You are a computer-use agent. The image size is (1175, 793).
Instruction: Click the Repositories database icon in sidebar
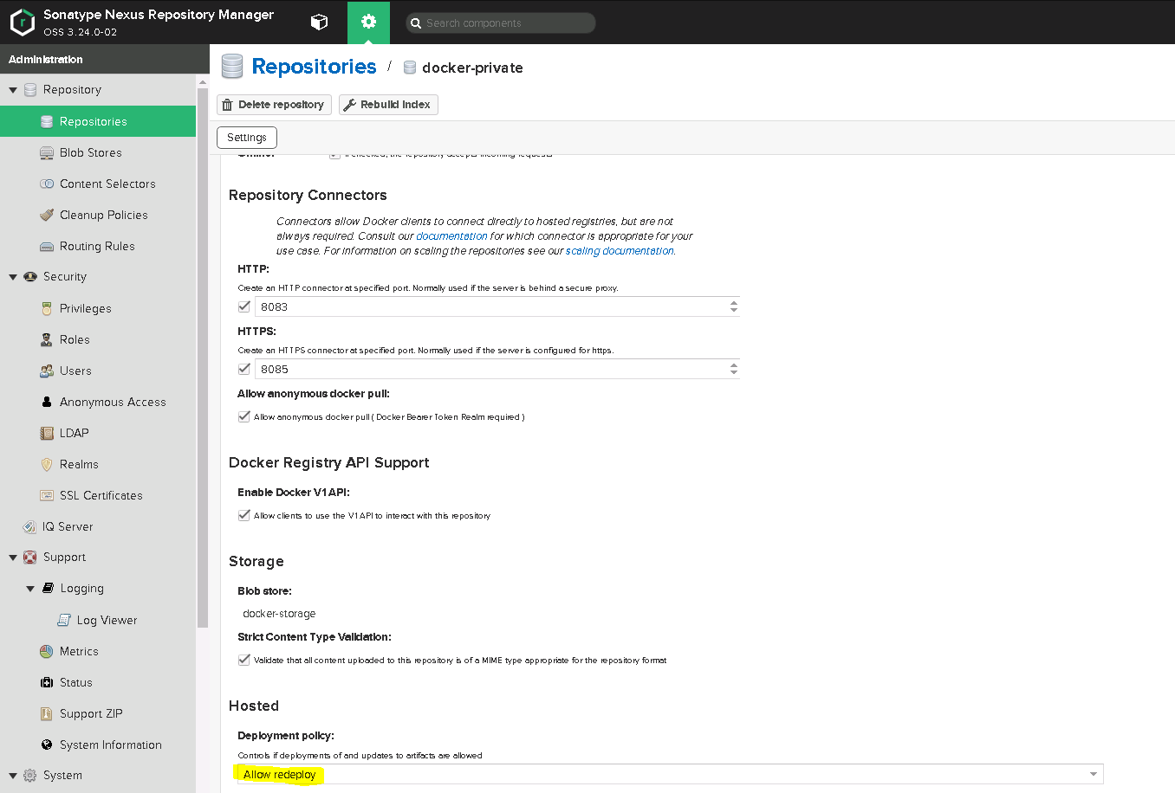(47, 121)
